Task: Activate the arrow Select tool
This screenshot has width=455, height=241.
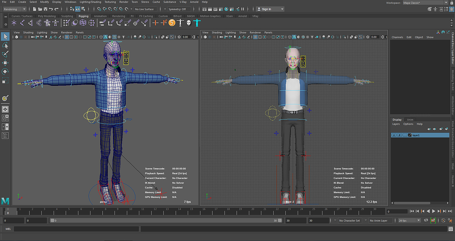Action: point(5,36)
